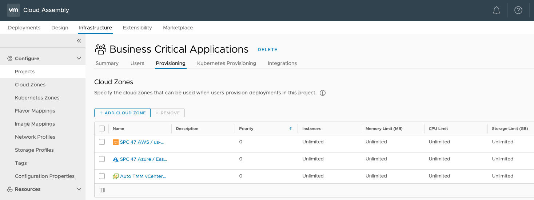Click the project people icon beside title

(100, 49)
